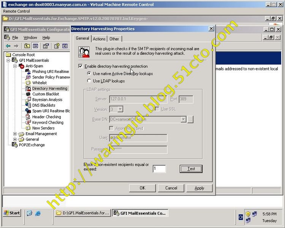
Task: Click the Test button
Action: (191, 169)
